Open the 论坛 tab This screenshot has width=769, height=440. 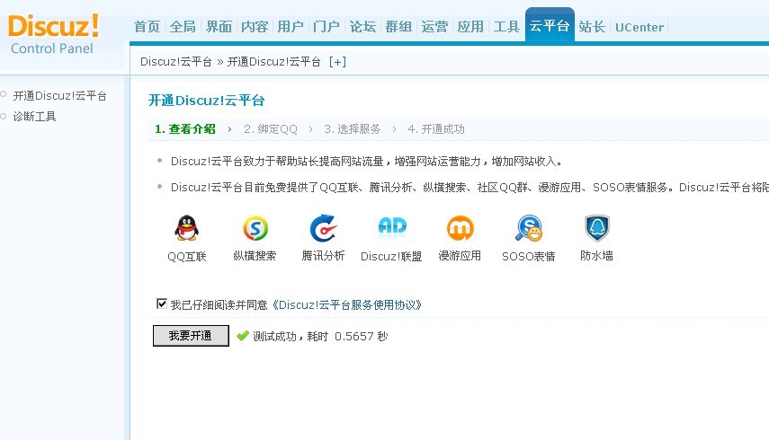tap(363, 27)
